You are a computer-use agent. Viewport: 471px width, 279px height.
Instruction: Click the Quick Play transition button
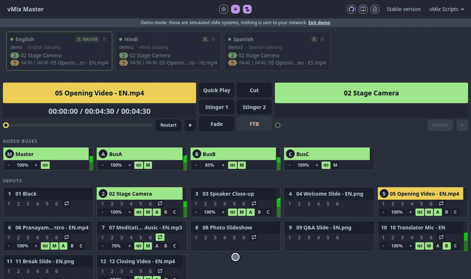(216, 90)
